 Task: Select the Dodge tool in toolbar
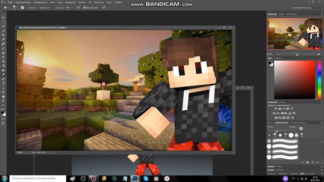[3, 75]
